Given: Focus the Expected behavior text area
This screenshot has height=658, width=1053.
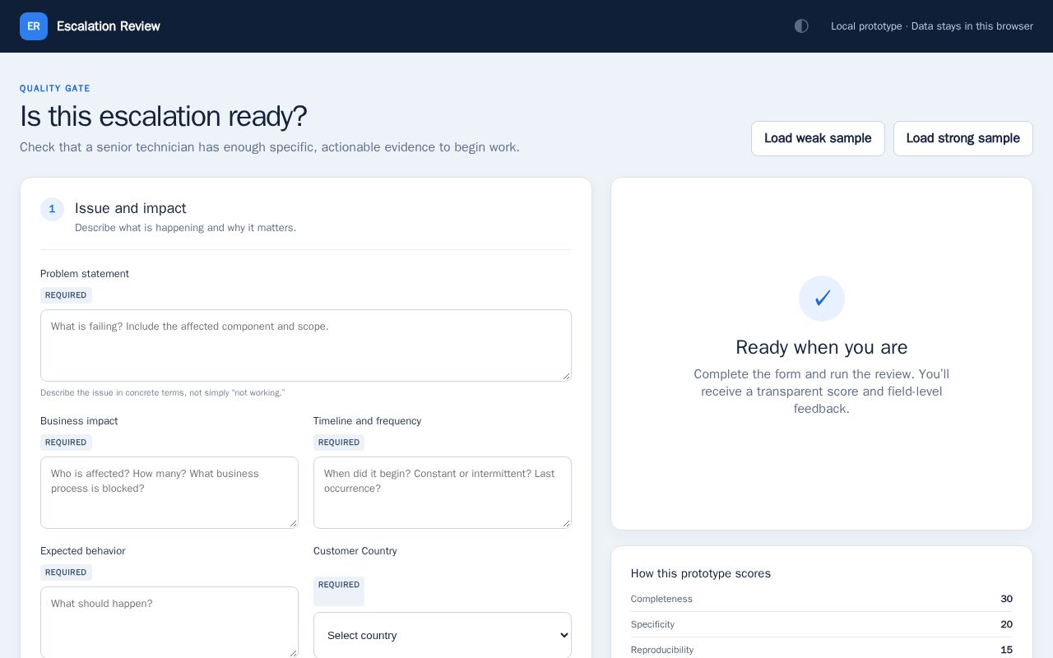Looking at the screenshot, I should (x=169, y=623).
